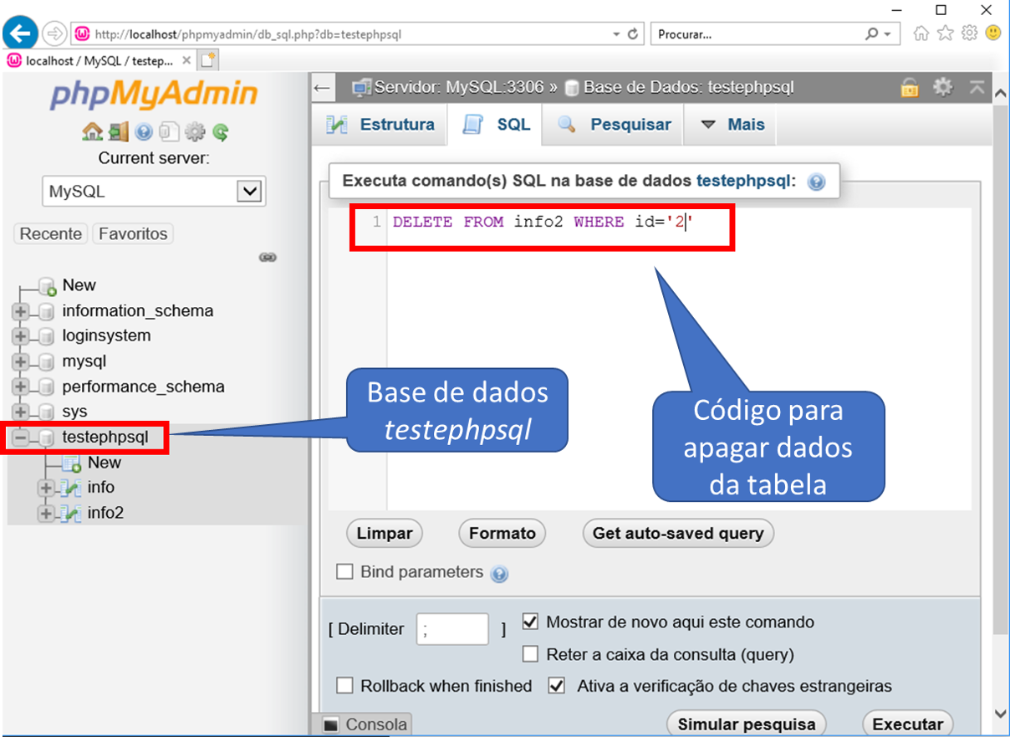Click the Executar button
The image size is (1010, 737).
(908, 724)
